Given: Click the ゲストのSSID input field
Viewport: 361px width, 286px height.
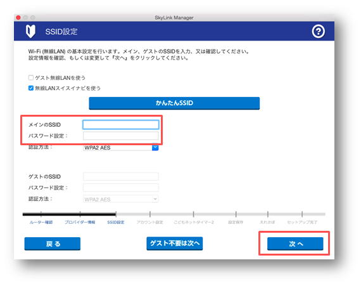Looking at the screenshot, I should click(x=120, y=176).
